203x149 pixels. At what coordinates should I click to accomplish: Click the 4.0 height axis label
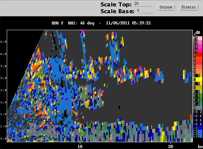3,54
